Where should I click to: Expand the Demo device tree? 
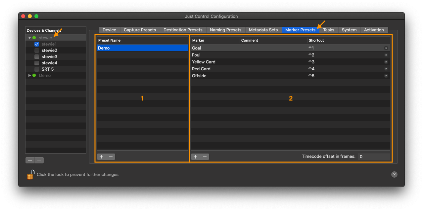click(29, 75)
